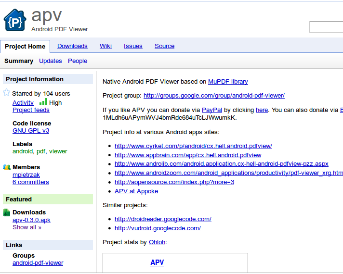Open the vudroid.googlecode.com link
This screenshot has height=274, width=343.
click(158, 228)
